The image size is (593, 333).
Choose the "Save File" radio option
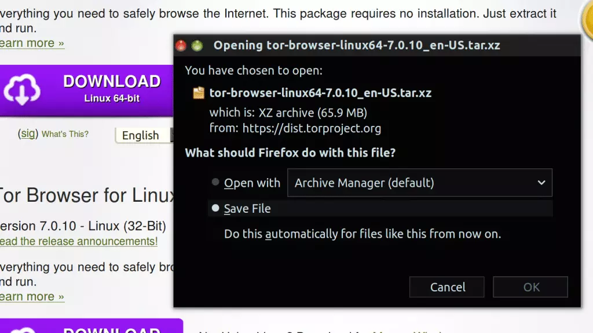pyautogui.click(x=215, y=208)
